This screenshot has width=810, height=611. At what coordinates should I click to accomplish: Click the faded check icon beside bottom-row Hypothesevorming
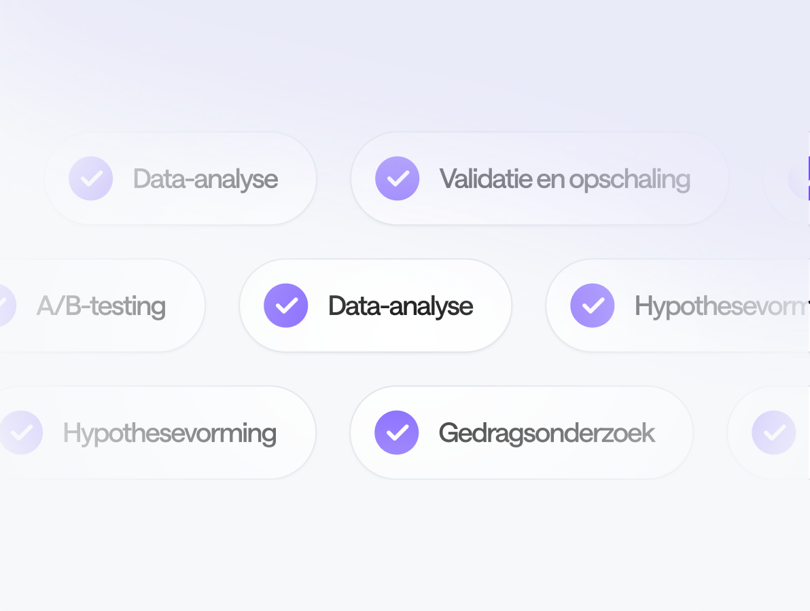point(22,432)
